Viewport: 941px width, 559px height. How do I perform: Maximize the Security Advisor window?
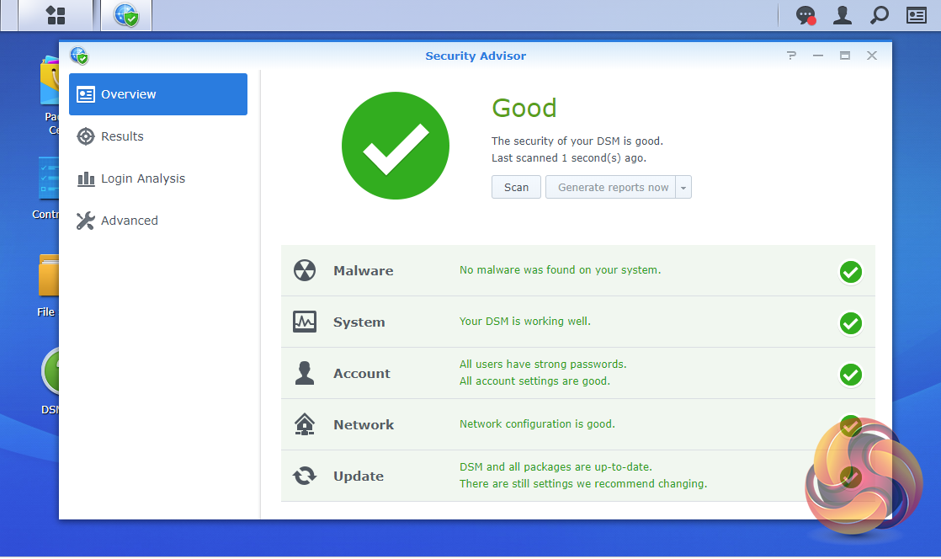pyautogui.click(x=845, y=56)
